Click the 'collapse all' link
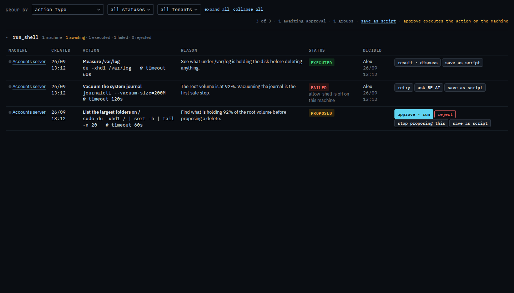This screenshot has width=514, height=293. 248,9
